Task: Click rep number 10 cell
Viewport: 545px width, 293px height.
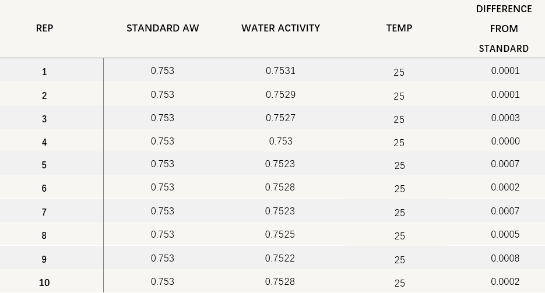Action: (x=44, y=283)
